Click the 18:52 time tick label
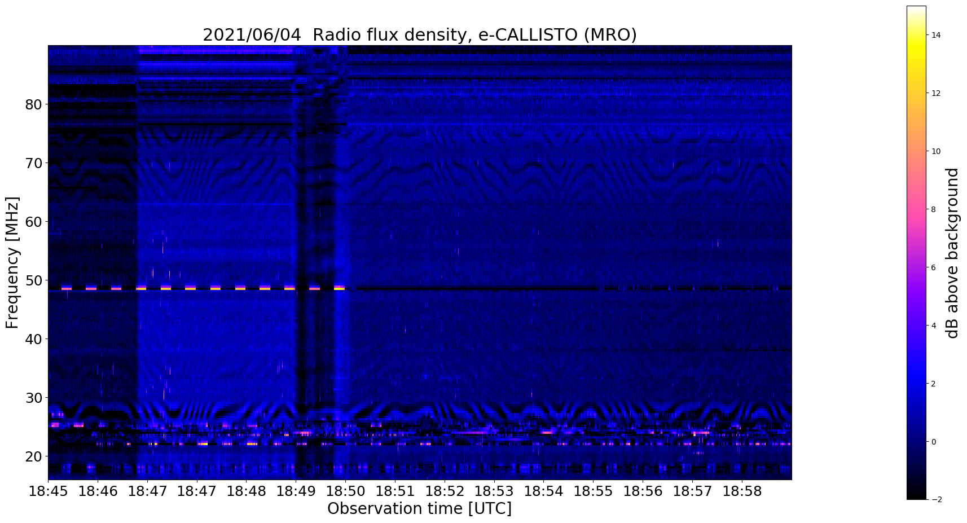The width and height of the screenshot is (967, 523). click(x=445, y=491)
